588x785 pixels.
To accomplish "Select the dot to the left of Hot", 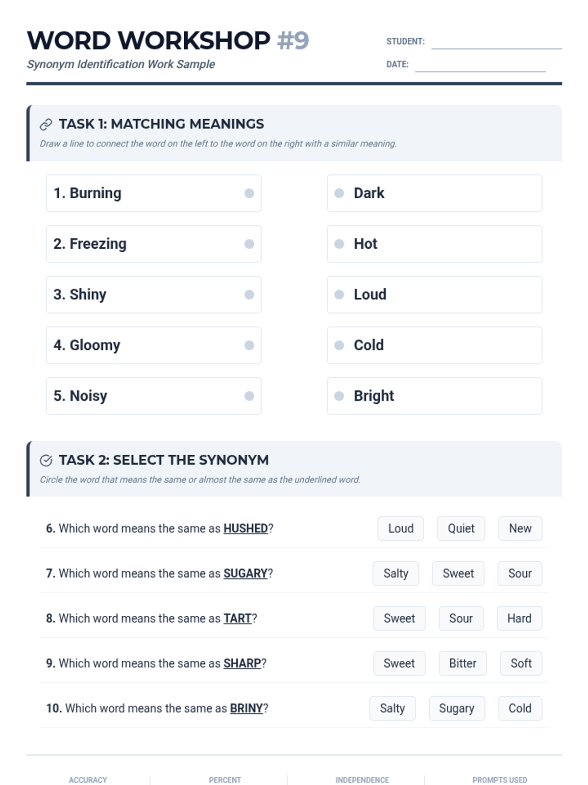I will 339,244.
